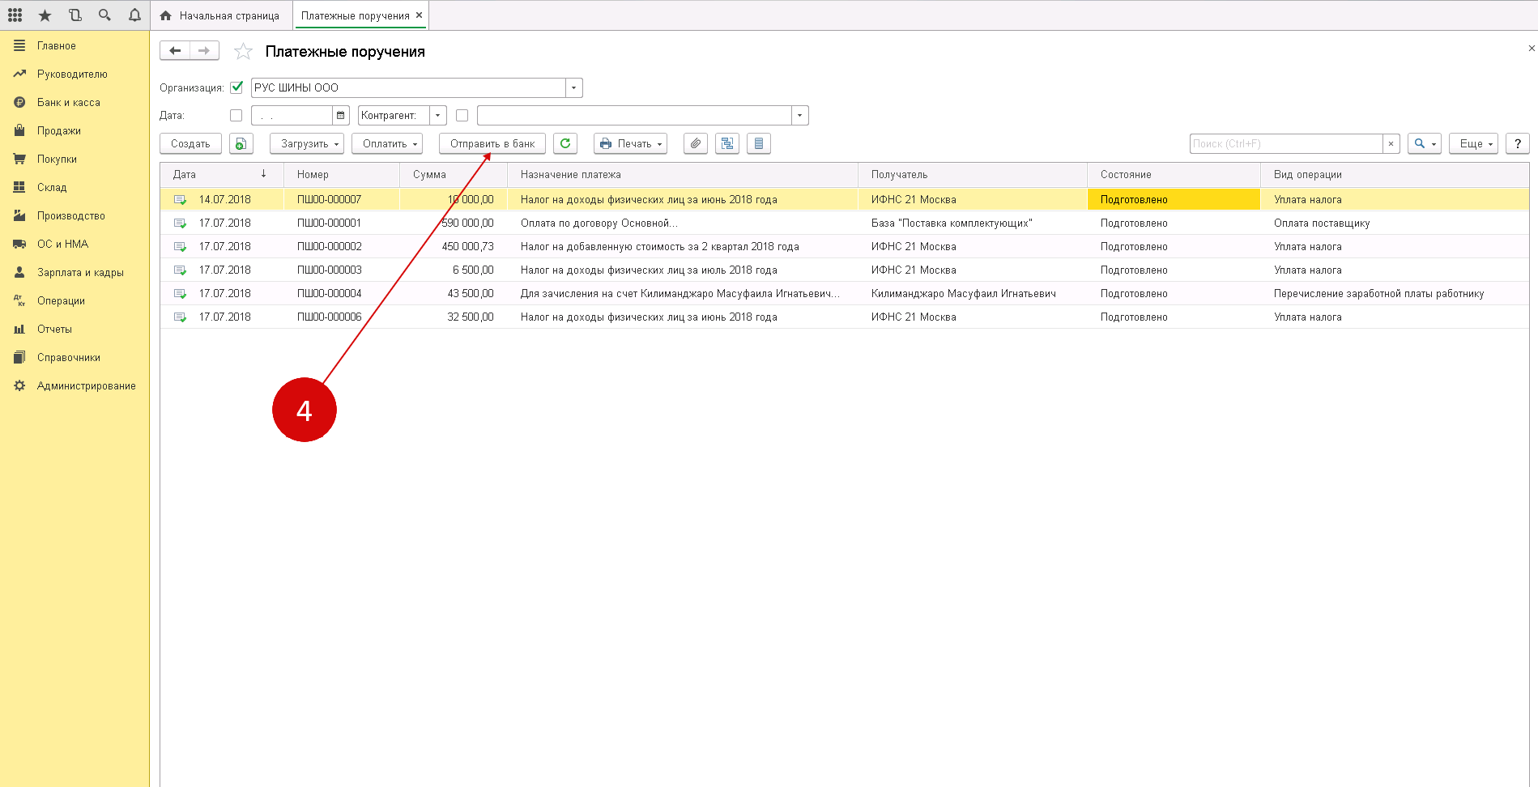Screen dimensions: 1538x787
Task: Uncheck the Организация filter checkbox
Action: [236, 87]
